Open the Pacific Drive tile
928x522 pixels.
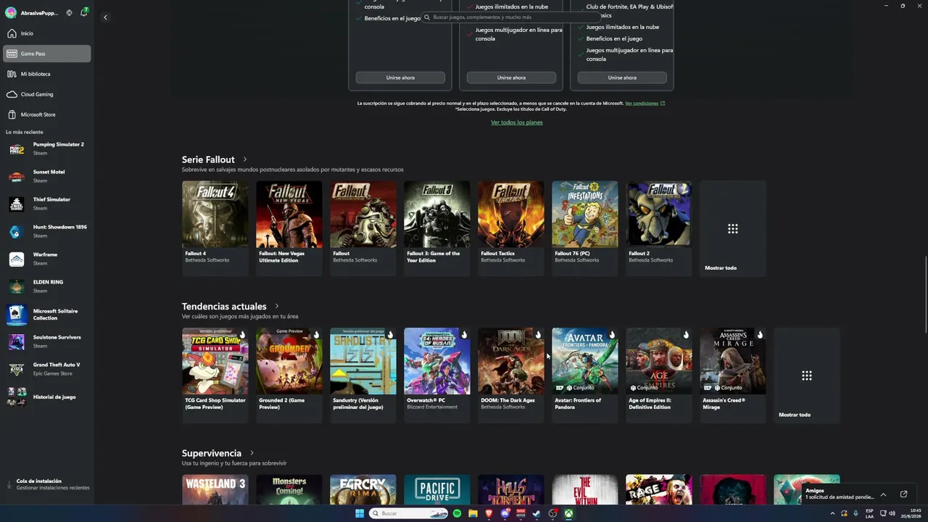[437, 489]
